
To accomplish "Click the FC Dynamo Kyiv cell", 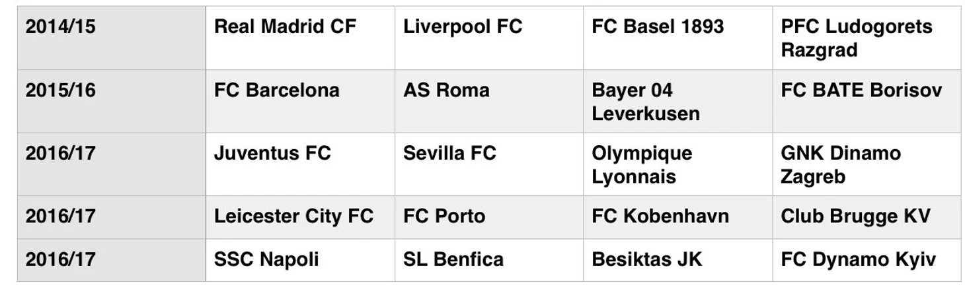I will [x=867, y=260].
